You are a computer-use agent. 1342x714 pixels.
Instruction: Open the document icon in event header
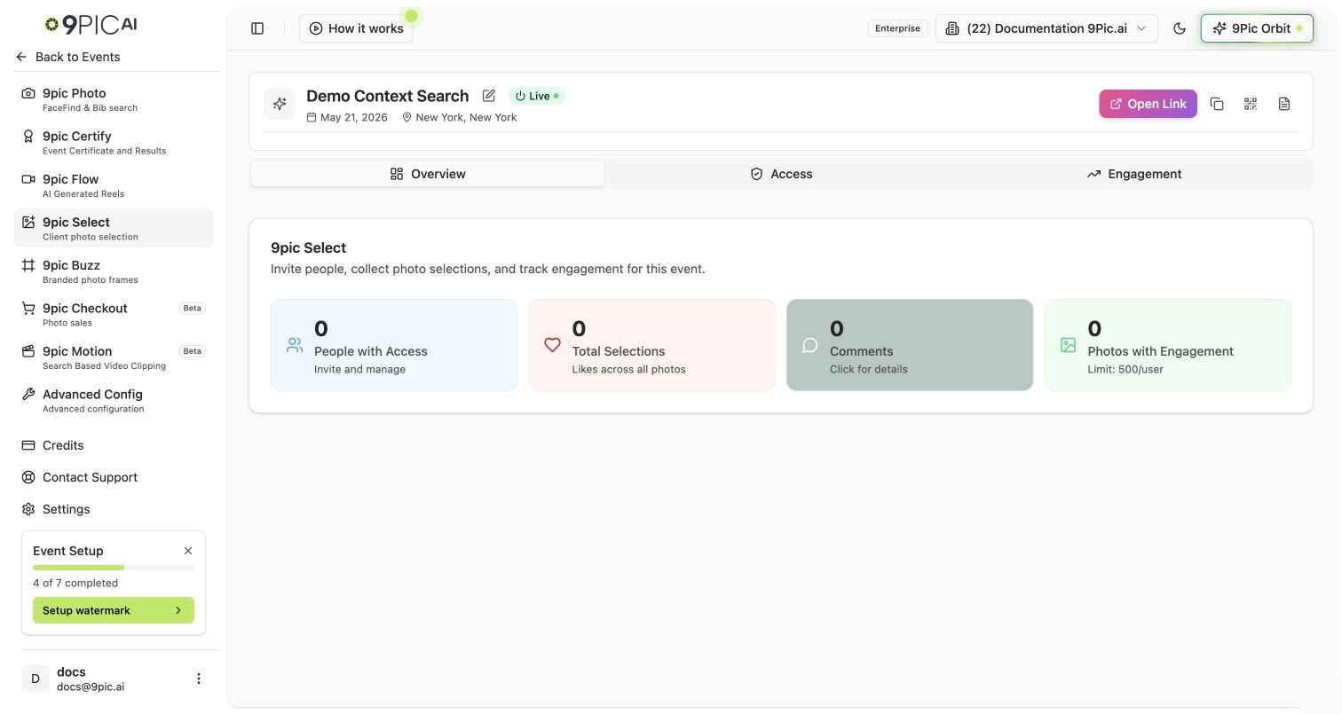(1284, 104)
